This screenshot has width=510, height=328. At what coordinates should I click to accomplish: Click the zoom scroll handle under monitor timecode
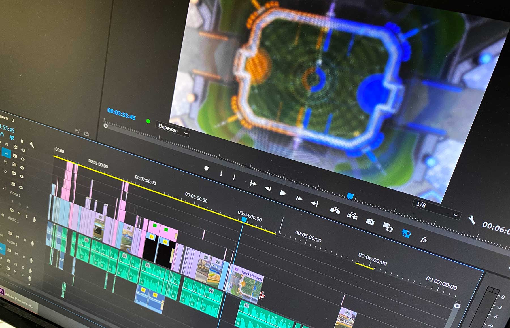pyautogui.click(x=106, y=126)
